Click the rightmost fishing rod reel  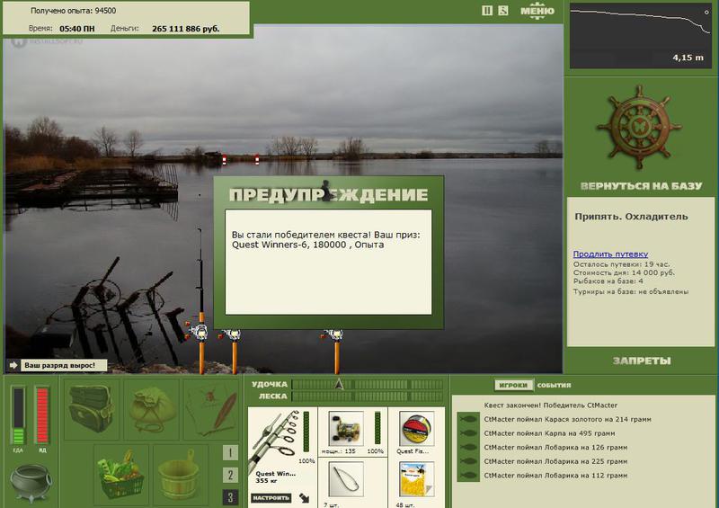[x=333, y=334]
